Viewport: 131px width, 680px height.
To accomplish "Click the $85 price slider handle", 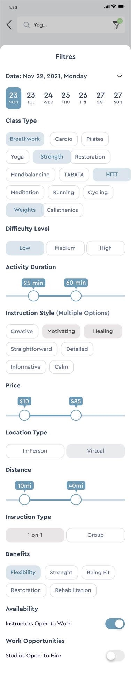I will click(x=76, y=415).
